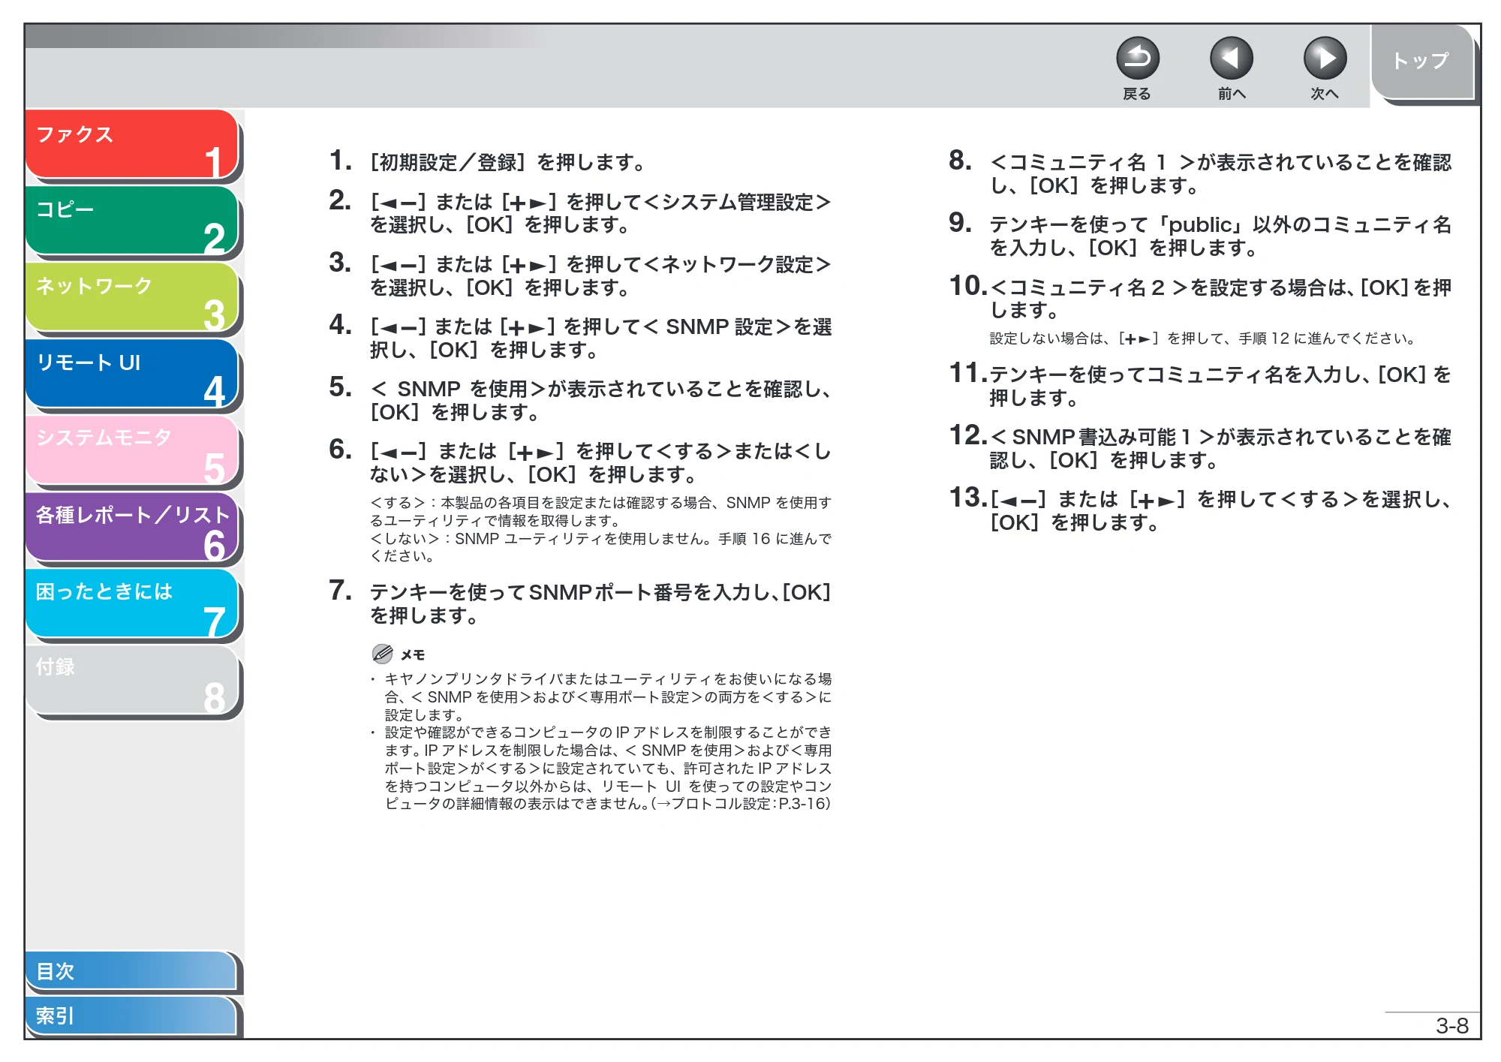Click the 前へ (previous) left arrow icon

(x=1231, y=58)
